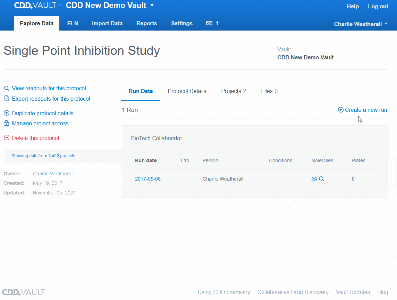This screenshot has height=300, width=397.
Task: Show the Files 0 tab
Action: click(269, 91)
